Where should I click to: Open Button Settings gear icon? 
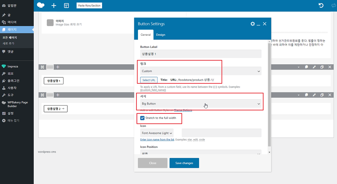pyautogui.click(x=253, y=24)
